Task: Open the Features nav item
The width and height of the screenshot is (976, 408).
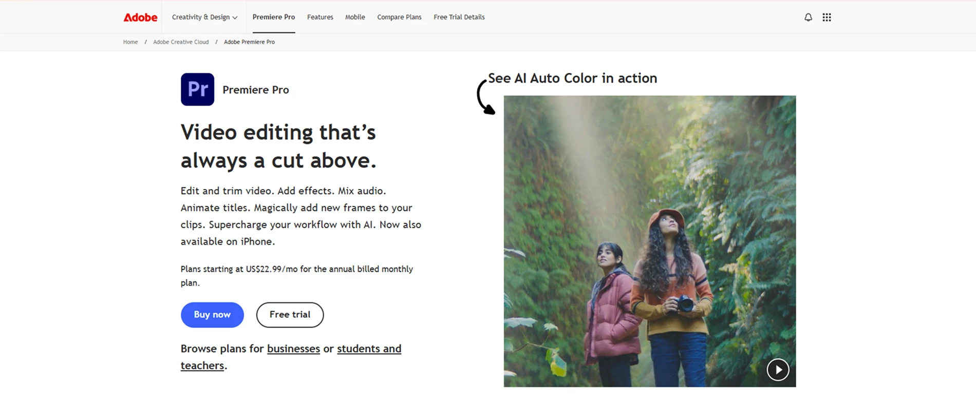Action: pyautogui.click(x=320, y=17)
